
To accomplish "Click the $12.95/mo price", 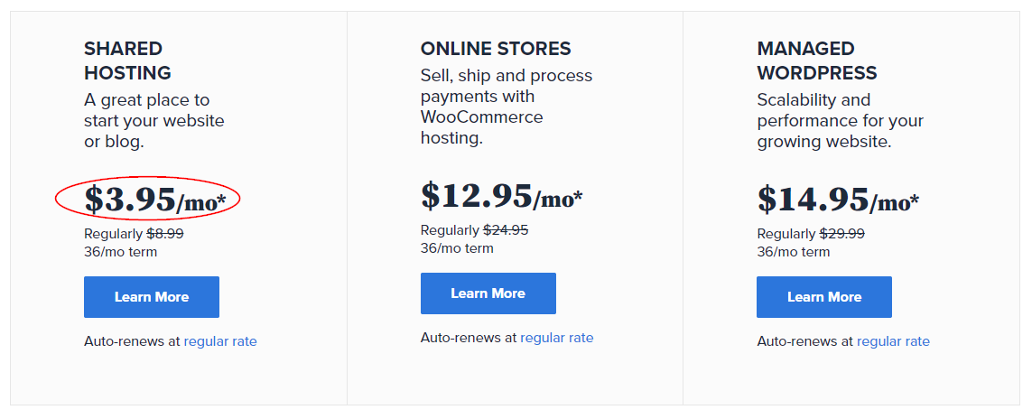I will pyautogui.click(x=501, y=197).
